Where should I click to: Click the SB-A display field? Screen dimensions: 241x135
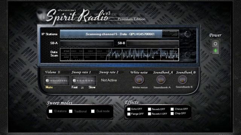[x=87, y=43]
